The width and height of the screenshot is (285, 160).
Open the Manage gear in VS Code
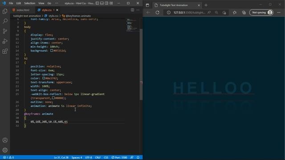(5, 150)
